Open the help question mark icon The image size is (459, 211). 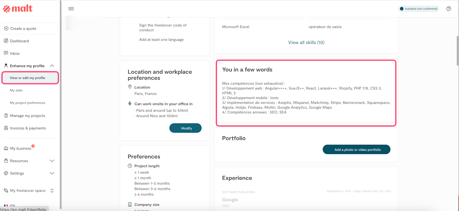[449, 9]
